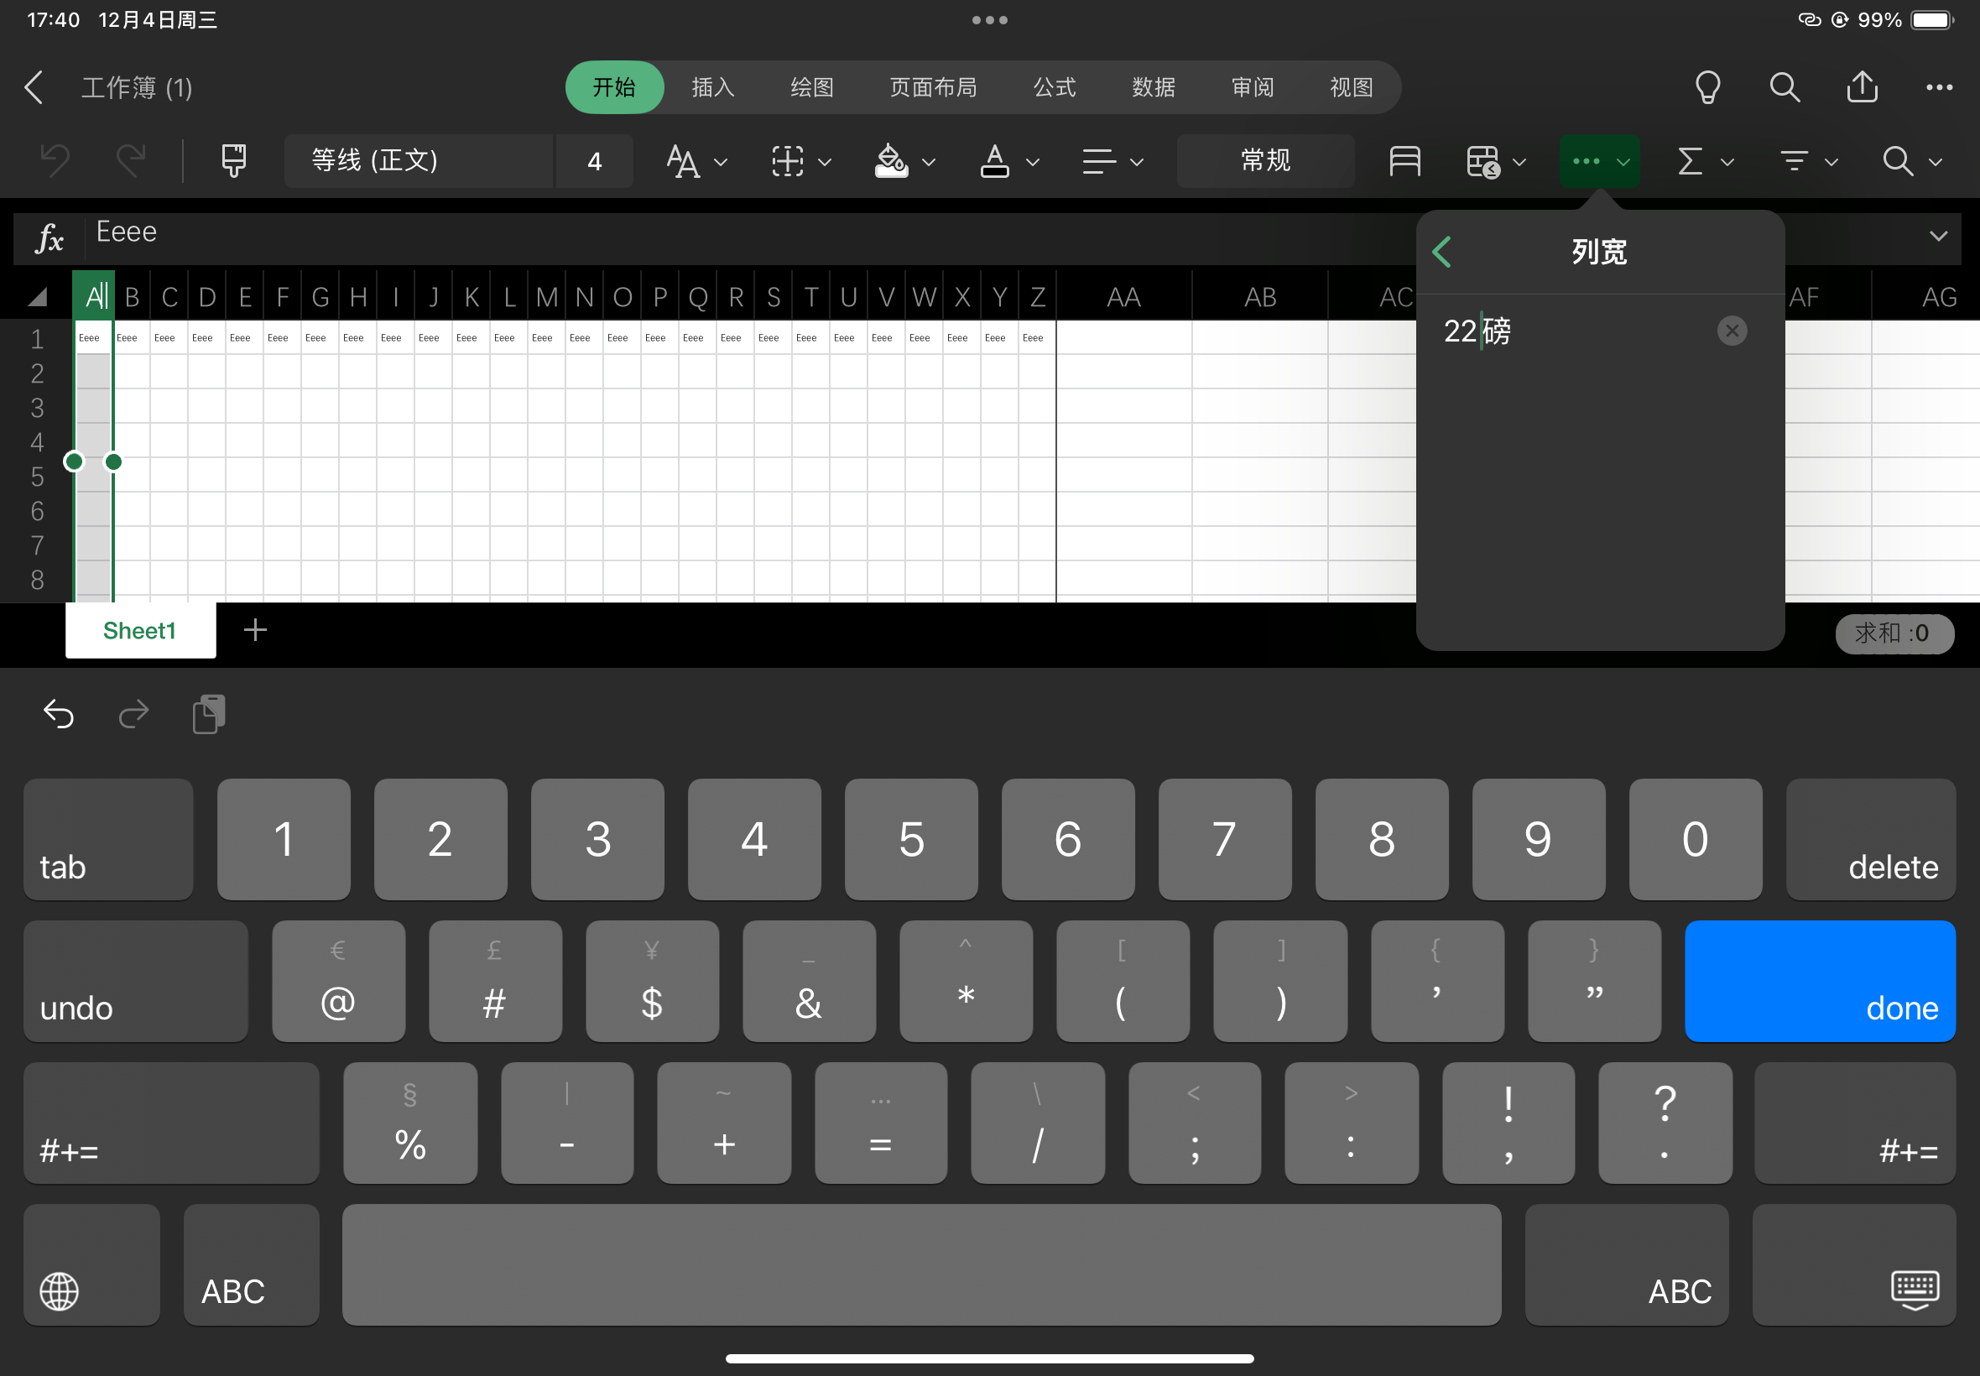This screenshot has height=1376, width=1980.
Task: Switch keyboard language with globe key
Action: (60, 1290)
